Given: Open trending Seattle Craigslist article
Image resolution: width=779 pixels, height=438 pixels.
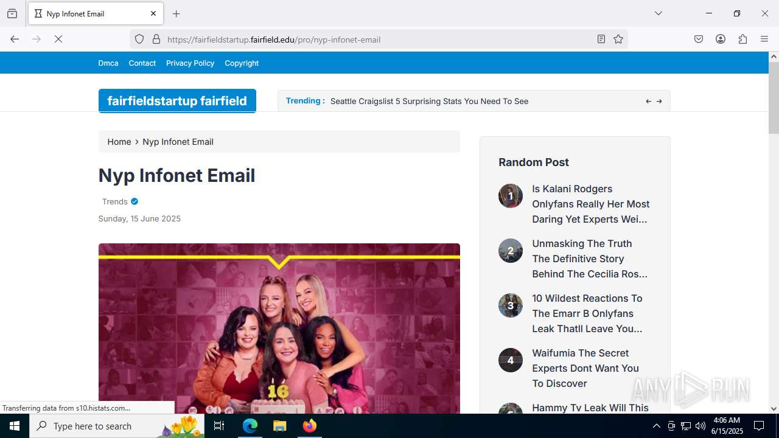Looking at the screenshot, I should 429,101.
